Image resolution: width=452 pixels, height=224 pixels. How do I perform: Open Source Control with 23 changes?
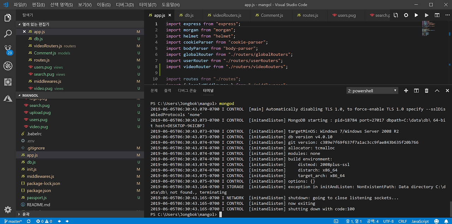pos(8,49)
